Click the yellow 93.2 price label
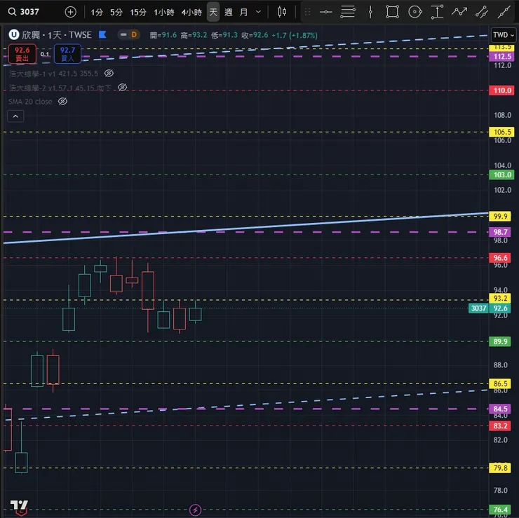519x518 pixels. coord(500,299)
